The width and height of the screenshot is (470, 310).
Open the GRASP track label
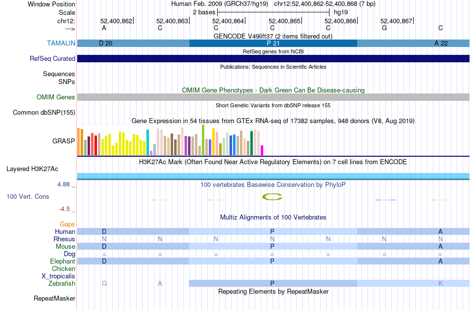tap(63, 141)
